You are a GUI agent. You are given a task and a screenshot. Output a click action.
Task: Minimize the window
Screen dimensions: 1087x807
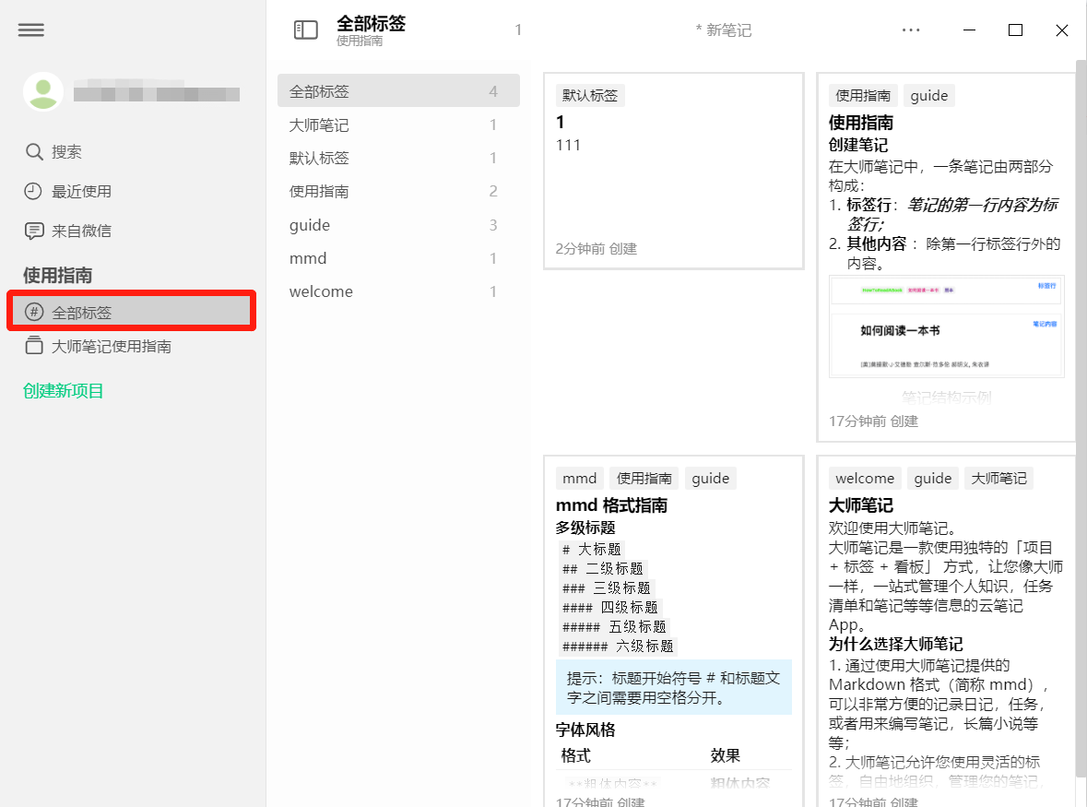tap(969, 30)
